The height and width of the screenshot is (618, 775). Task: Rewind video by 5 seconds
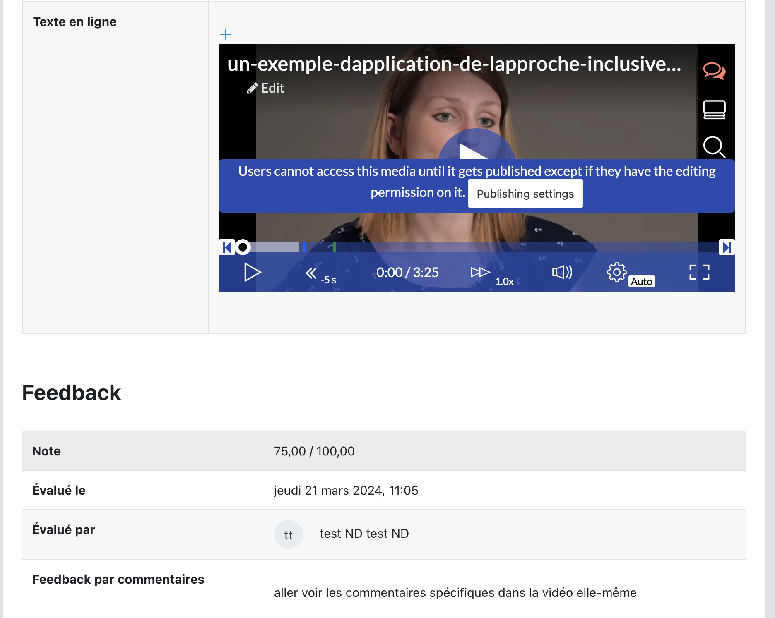pos(320,274)
